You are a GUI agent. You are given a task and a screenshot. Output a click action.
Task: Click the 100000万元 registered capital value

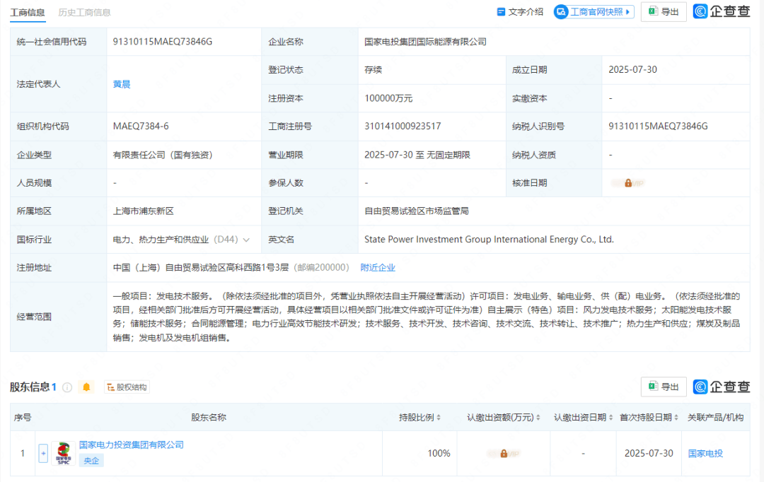coord(388,98)
